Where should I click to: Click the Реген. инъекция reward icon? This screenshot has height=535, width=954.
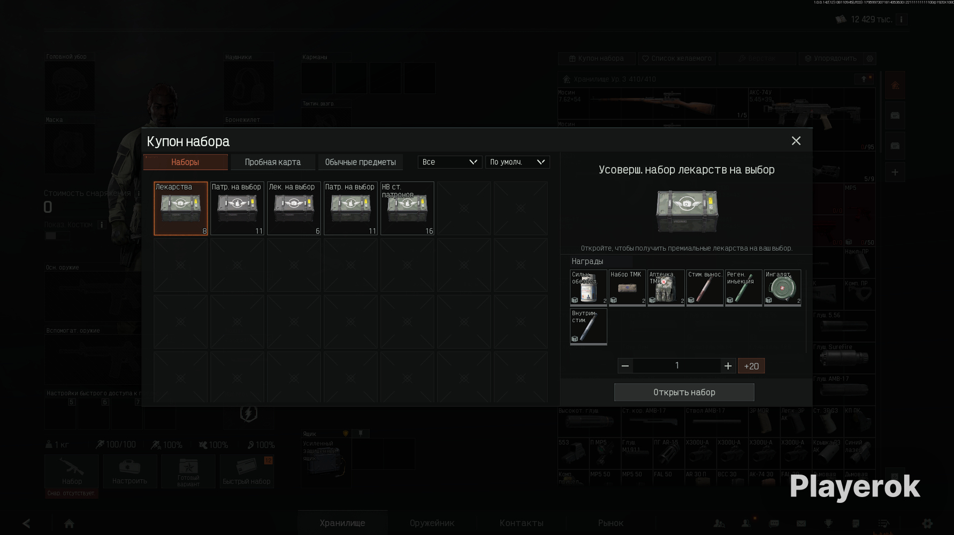click(x=744, y=288)
